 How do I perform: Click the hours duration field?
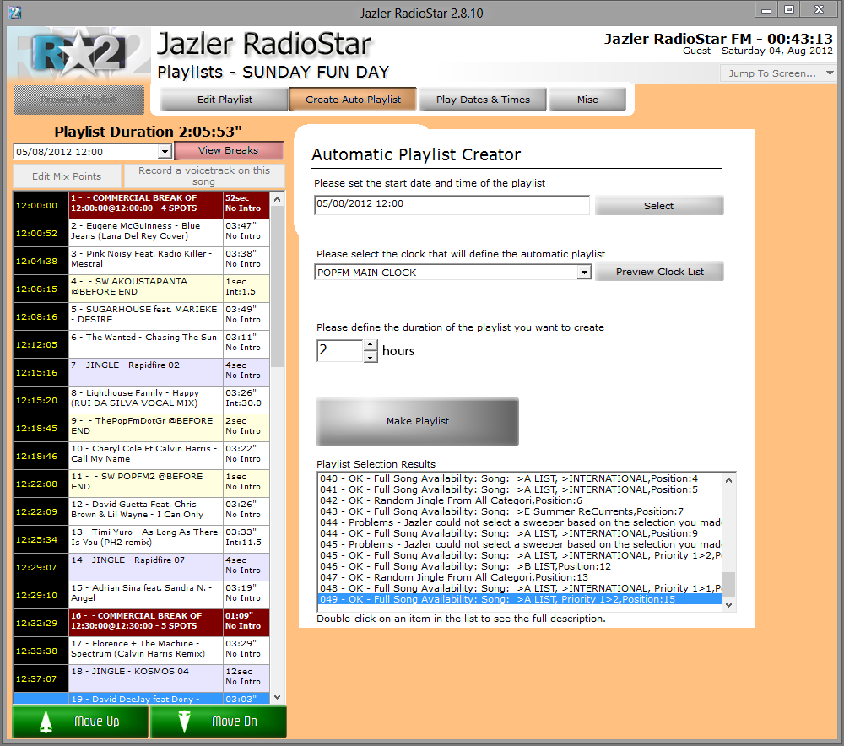click(340, 350)
